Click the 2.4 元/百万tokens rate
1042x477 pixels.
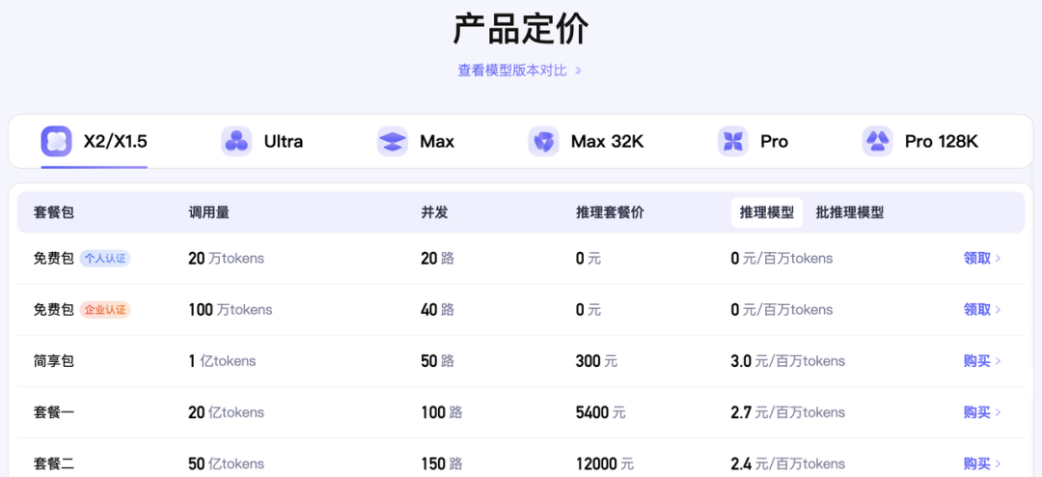click(787, 463)
